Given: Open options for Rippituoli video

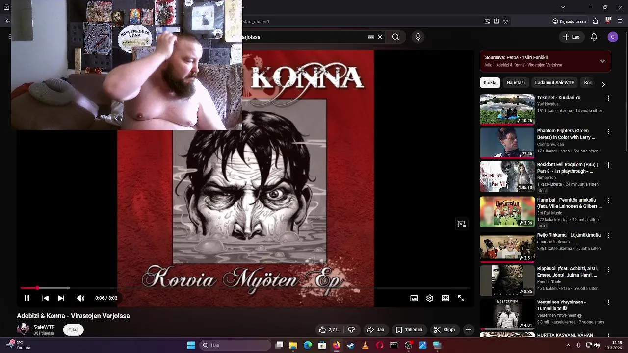Looking at the screenshot, I should coord(609,269).
